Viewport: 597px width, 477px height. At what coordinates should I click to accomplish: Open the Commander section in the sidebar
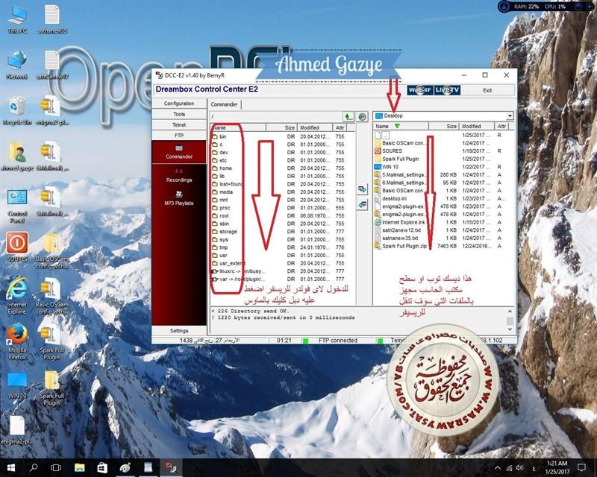(179, 152)
